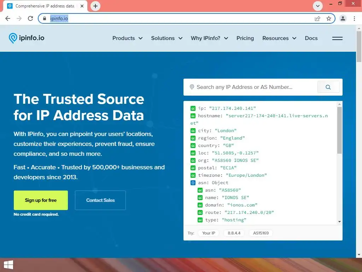Bookmark this page with the star
Viewport: 362px width, 272px height.
click(329, 18)
